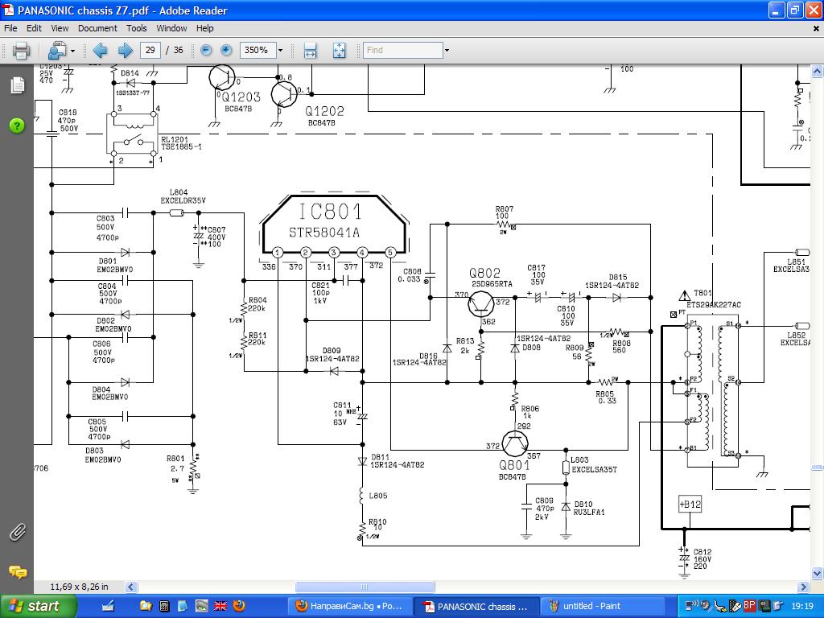Go to the next page arrow
Screen dimensions: 824x618
125,50
